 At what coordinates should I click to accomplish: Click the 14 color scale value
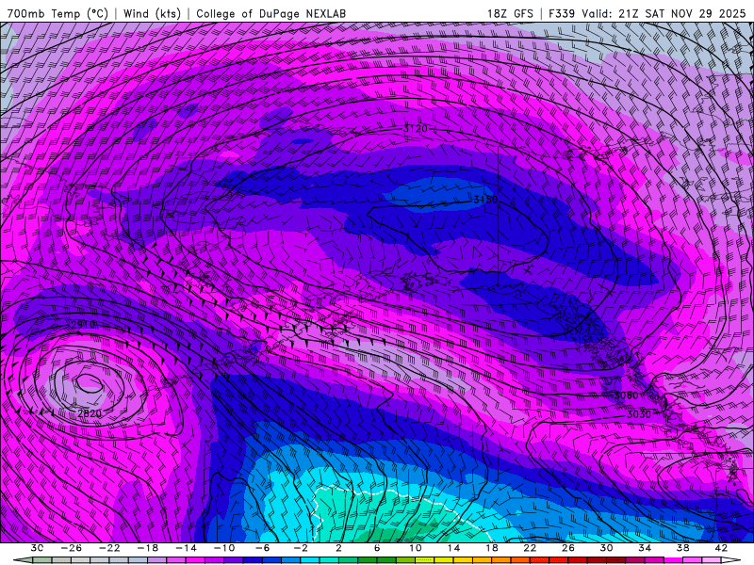[453, 548]
